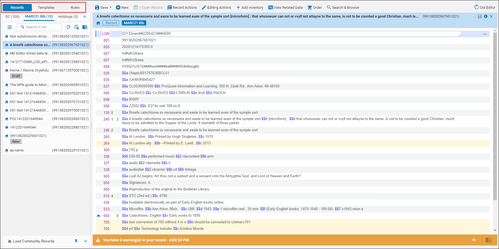499x249 pixels.
Task: Select the 'aa name' record
Action: coord(47,150)
